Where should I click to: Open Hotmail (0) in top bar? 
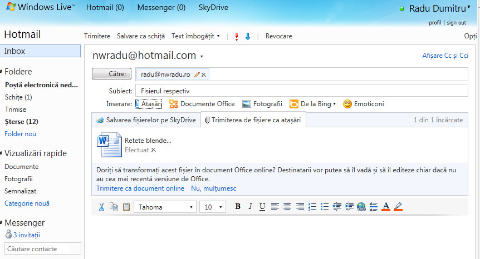tap(105, 7)
